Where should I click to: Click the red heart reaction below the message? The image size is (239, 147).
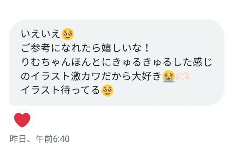22,120
